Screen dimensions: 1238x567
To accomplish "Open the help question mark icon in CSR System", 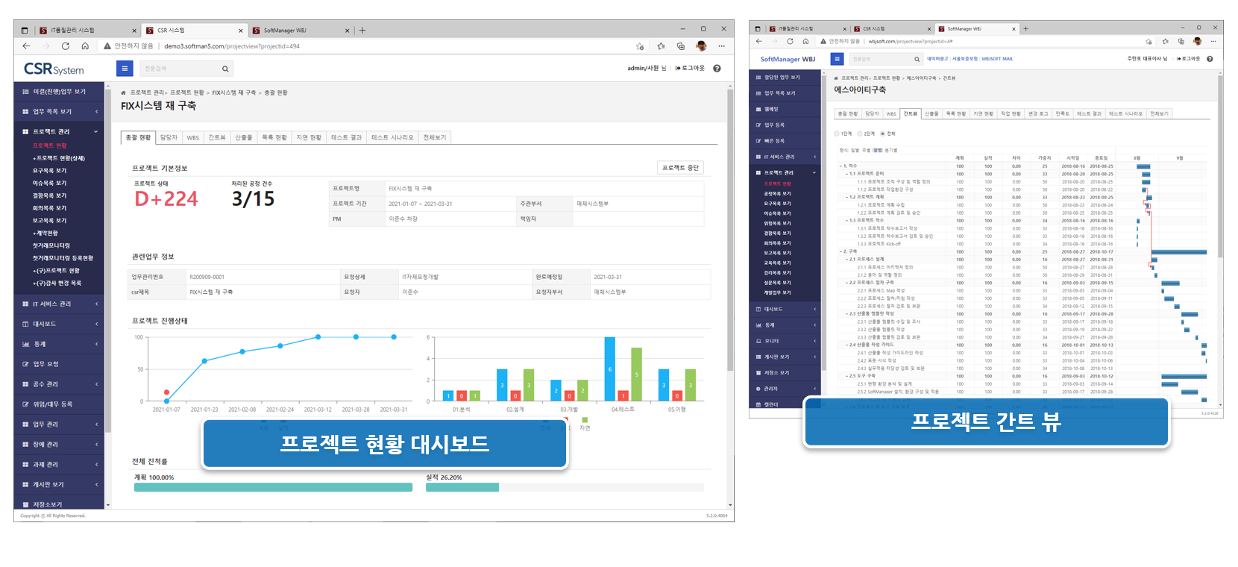I will (x=717, y=69).
